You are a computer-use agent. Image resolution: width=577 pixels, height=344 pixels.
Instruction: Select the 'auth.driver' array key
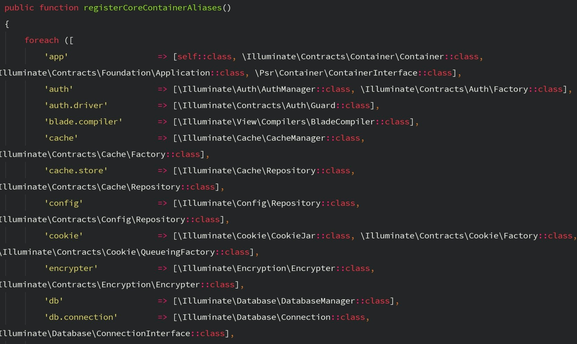click(76, 105)
